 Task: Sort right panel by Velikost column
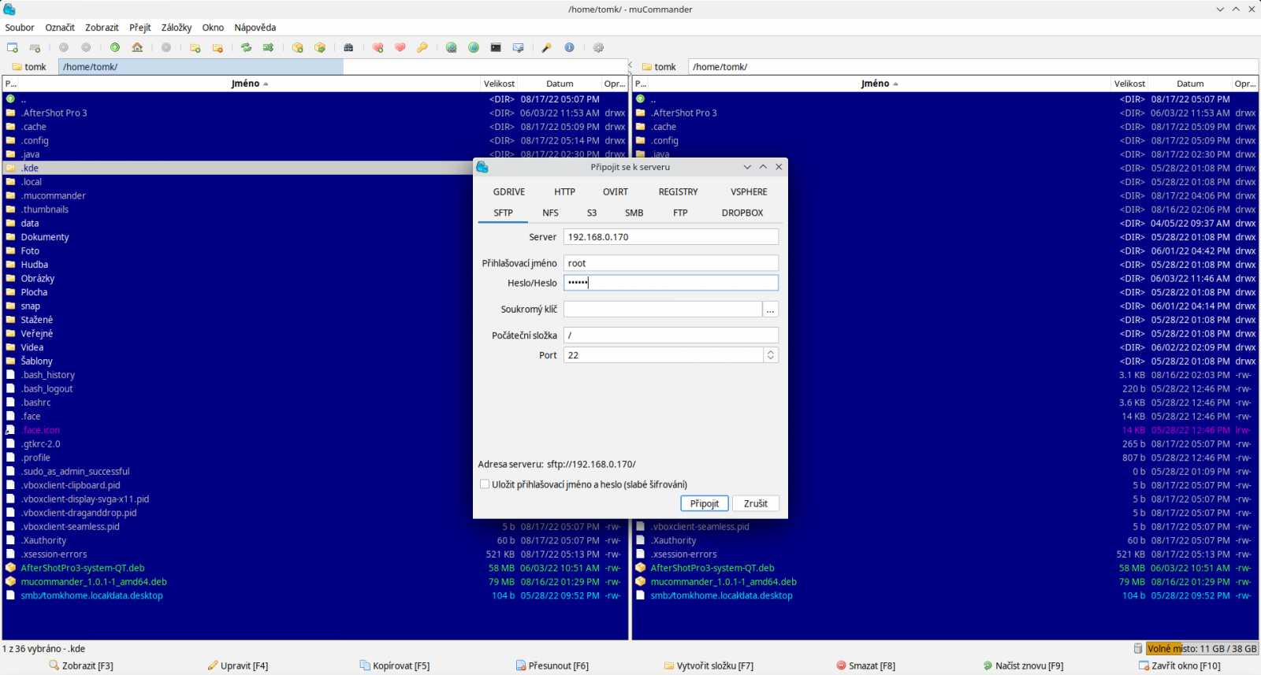(1129, 83)
